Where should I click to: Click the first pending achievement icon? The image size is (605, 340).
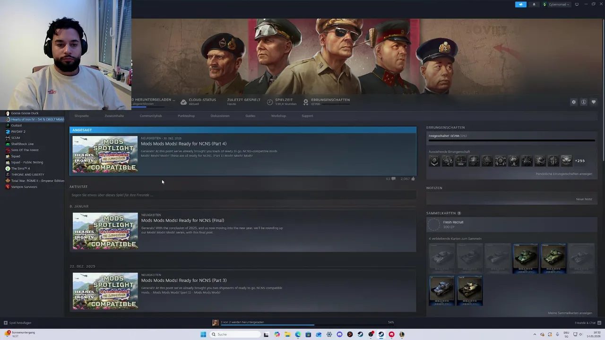click(434, 161)
